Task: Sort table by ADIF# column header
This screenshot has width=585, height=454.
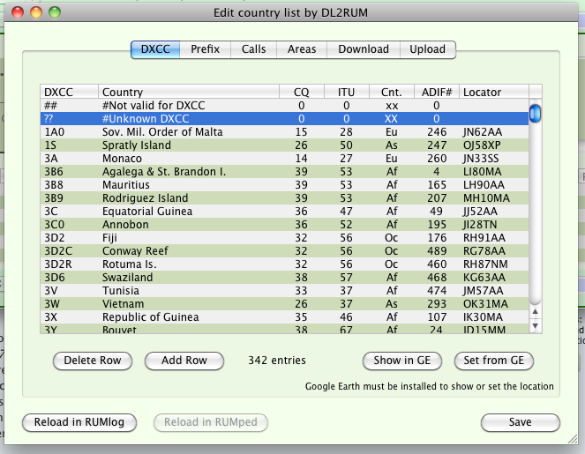Action: [x=436, y=92]
